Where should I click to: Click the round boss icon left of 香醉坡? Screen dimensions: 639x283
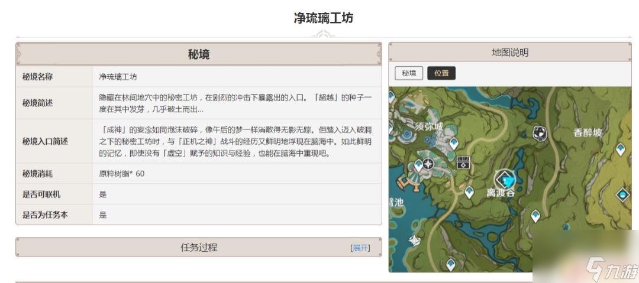(x=539, y=134)
